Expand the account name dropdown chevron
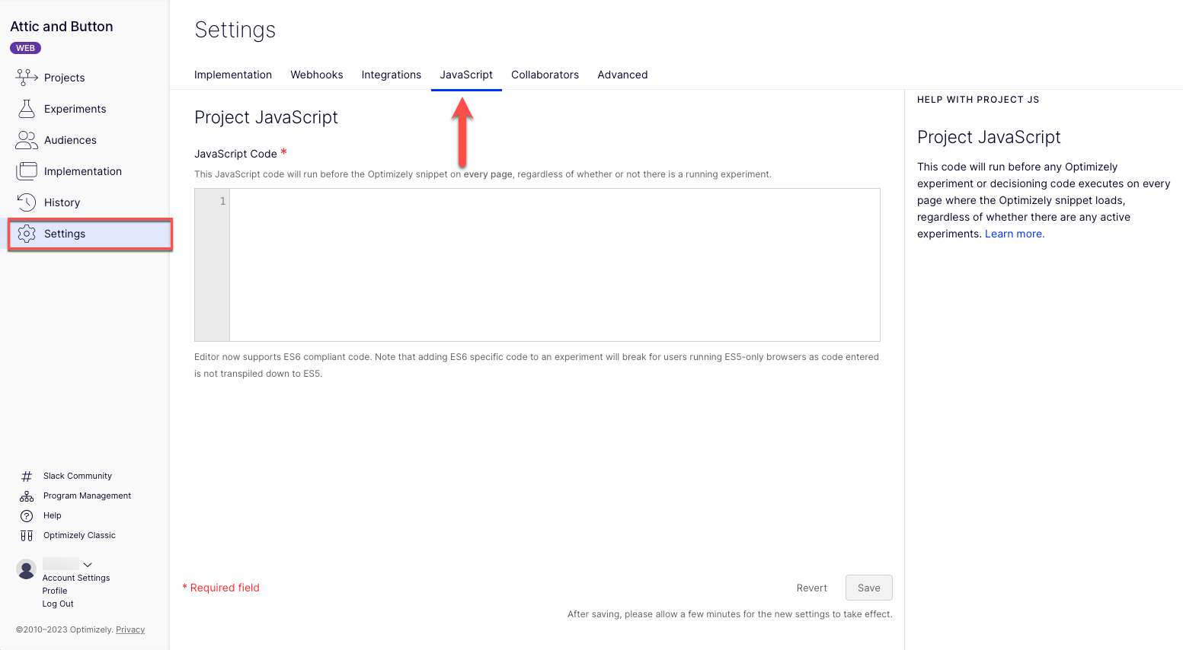Viewport: 1183px width, 650px height. [x=88, y=564]
